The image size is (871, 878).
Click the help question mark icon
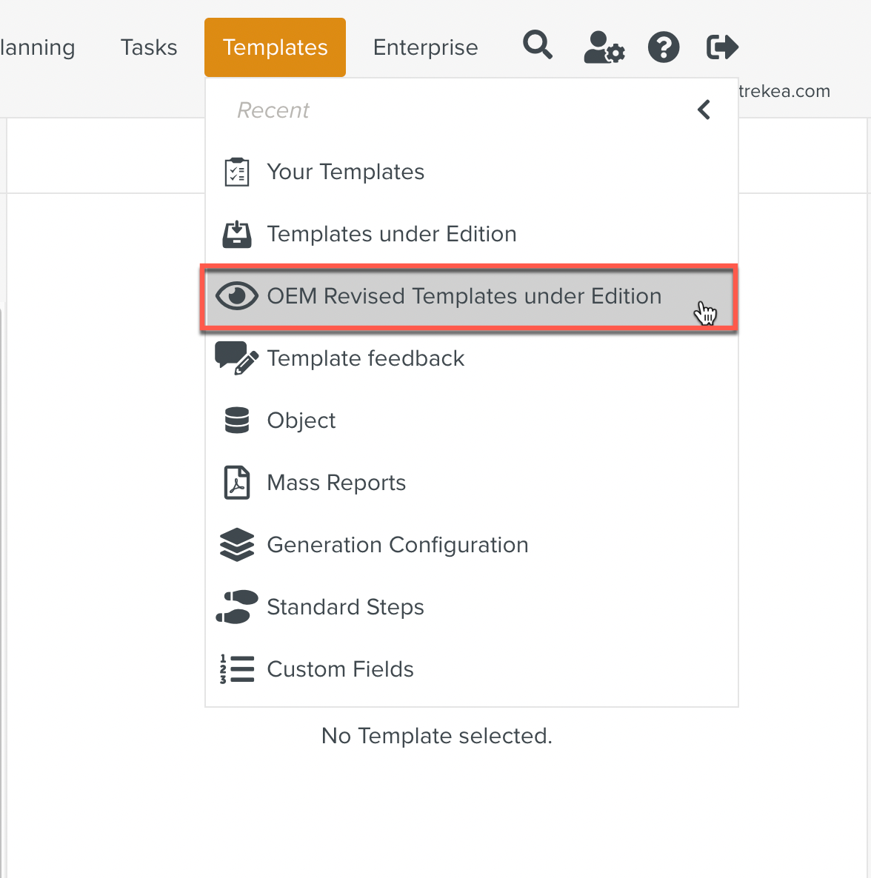point(664,47)
